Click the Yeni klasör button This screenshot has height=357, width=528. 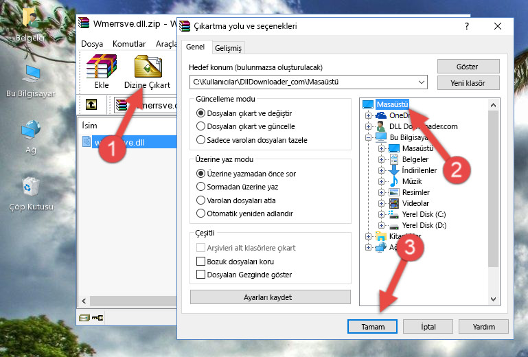[x=468, y=83]
